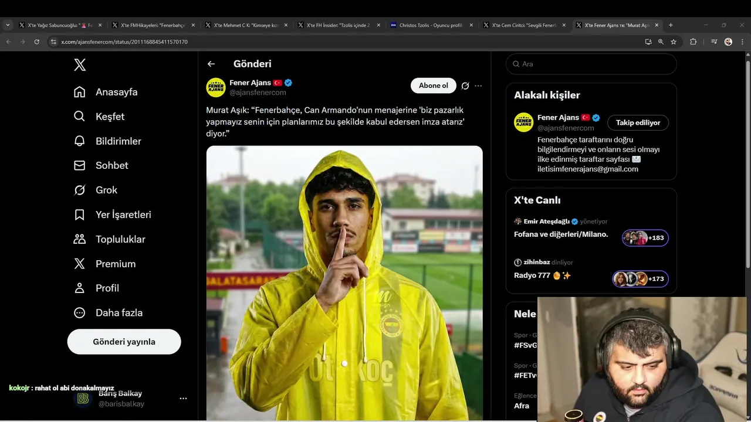Open Fener Ajans avatar in Alakalı kişiler

(x=524, y=122)
